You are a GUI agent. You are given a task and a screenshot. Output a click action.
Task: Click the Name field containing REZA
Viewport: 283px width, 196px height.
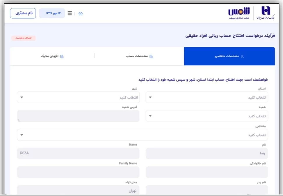(x=78, y=153)
